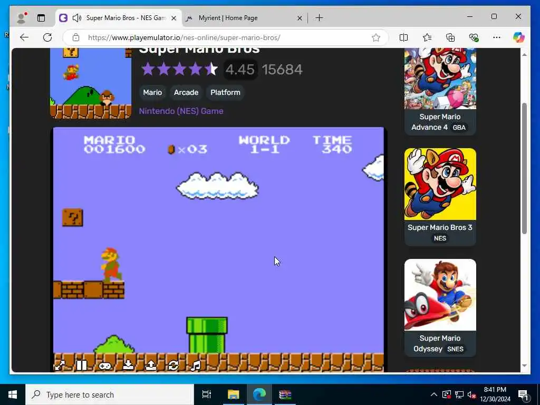Click the save state download icon
Viewport: 540px width, 405px height.
128,365
